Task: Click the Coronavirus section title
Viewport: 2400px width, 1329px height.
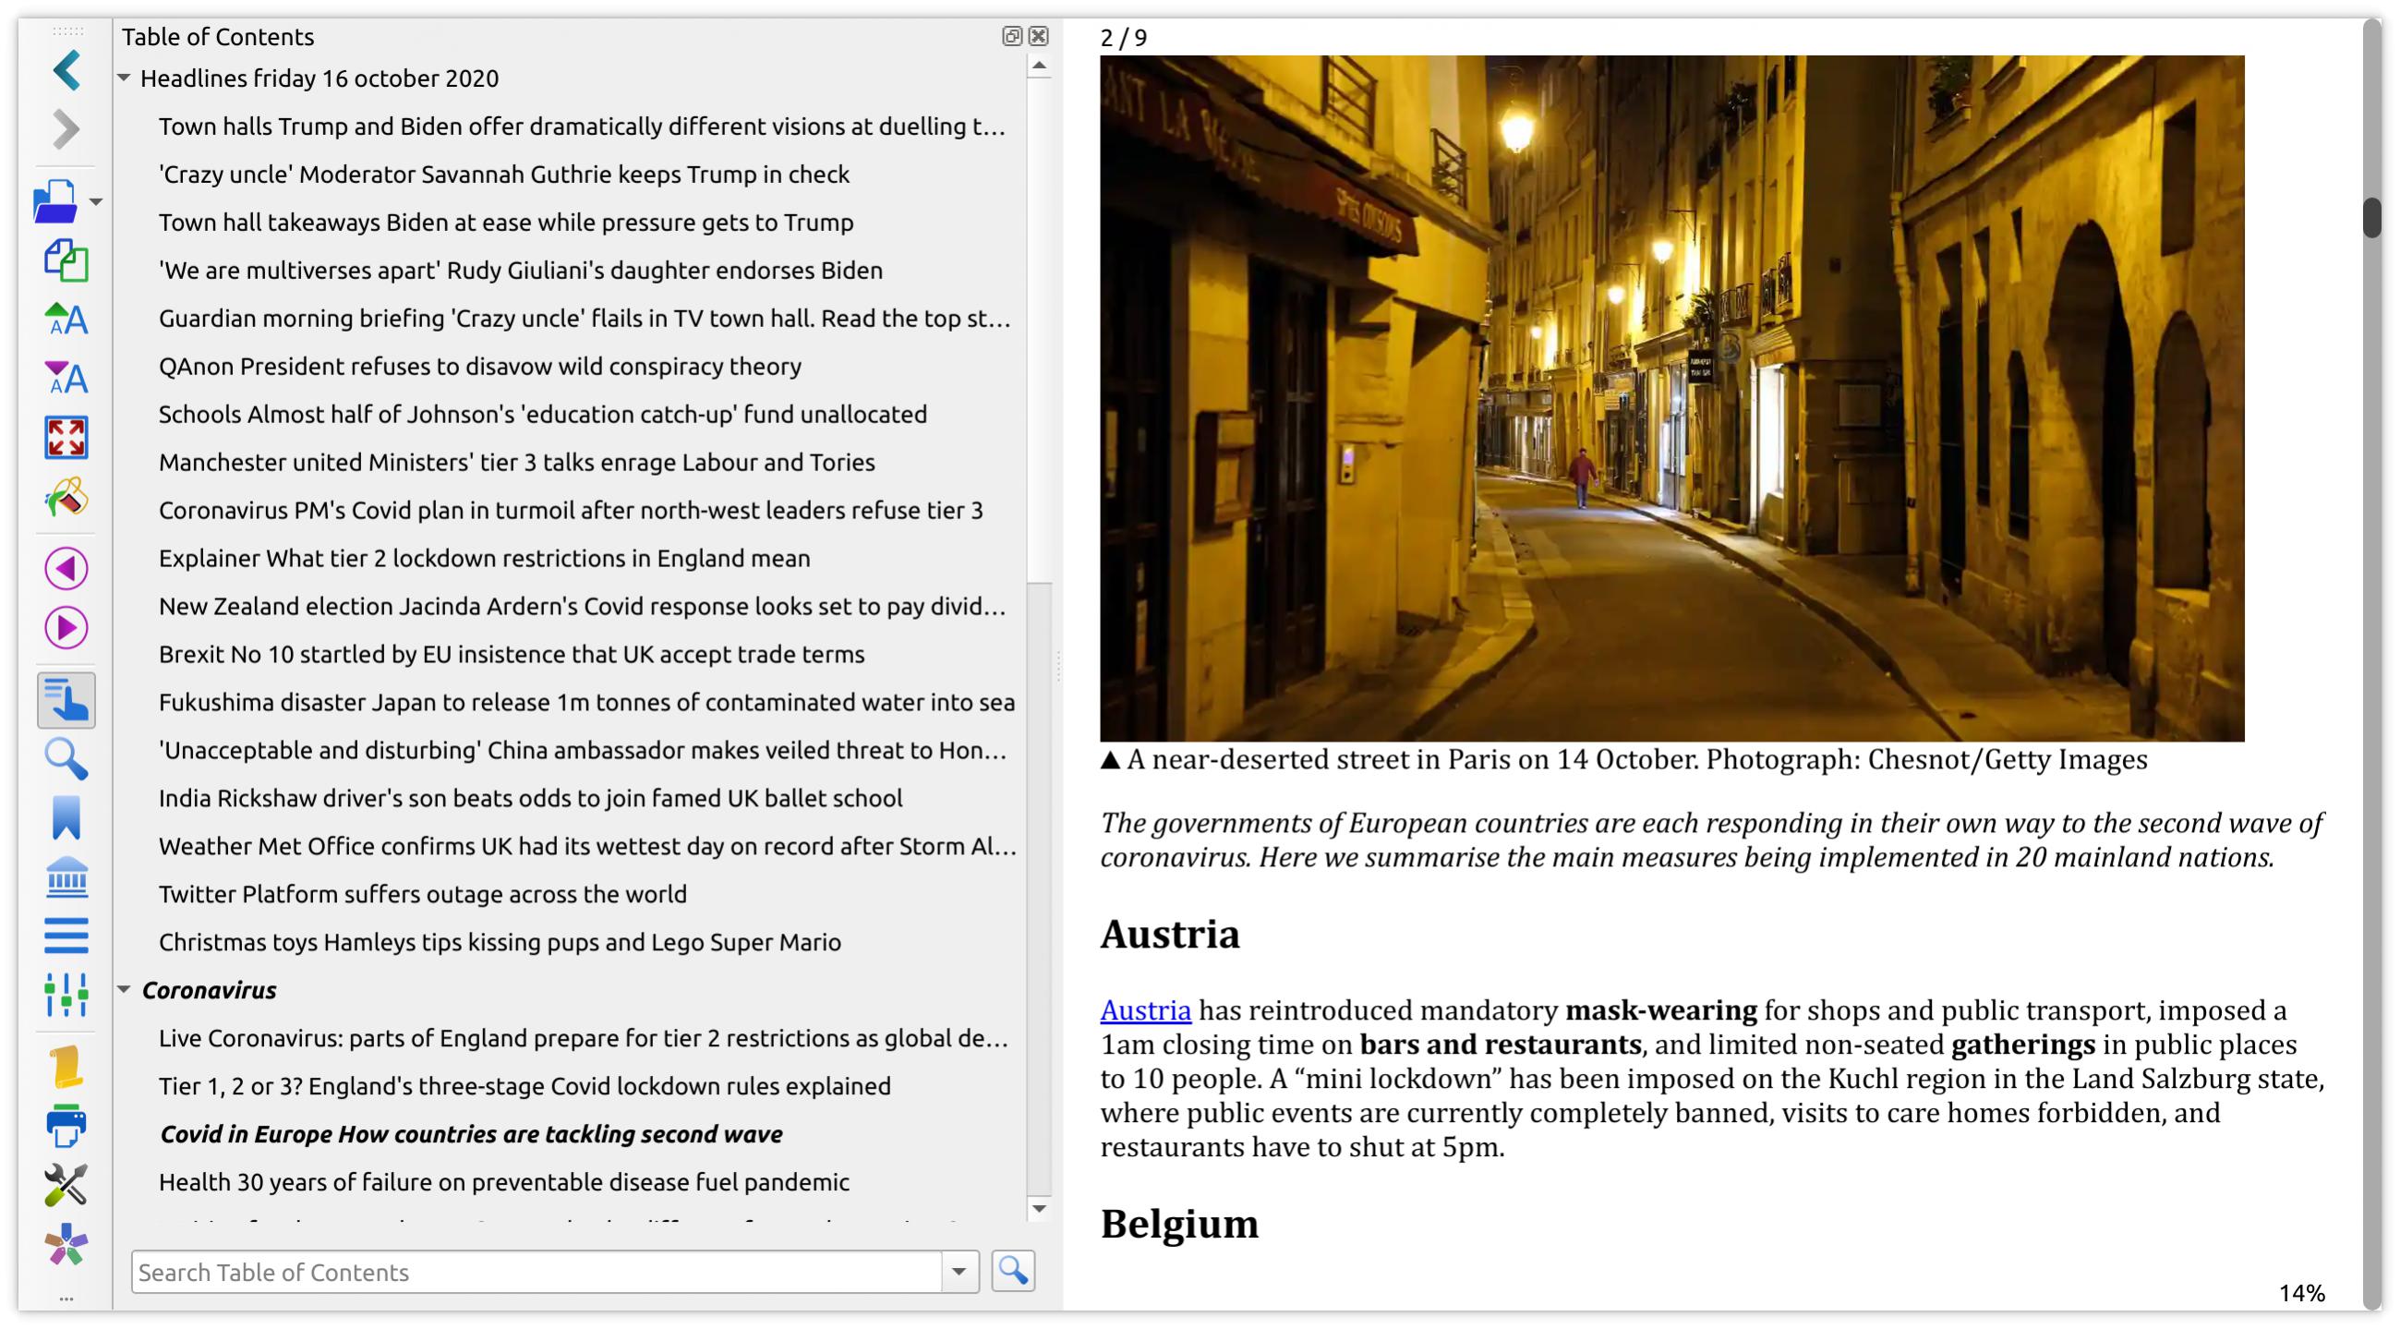Action: (209, 990)
